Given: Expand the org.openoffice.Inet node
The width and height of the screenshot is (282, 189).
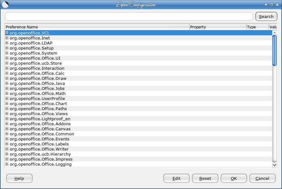Looking at the screenshot, I should click(7, 38).
